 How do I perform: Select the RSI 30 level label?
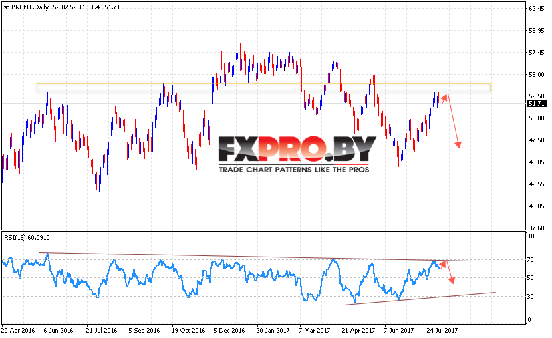pyautogui.click(x=531, y=297)
